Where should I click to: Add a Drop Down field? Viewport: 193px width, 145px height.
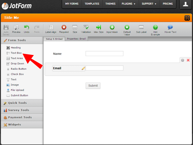point(15,63)
